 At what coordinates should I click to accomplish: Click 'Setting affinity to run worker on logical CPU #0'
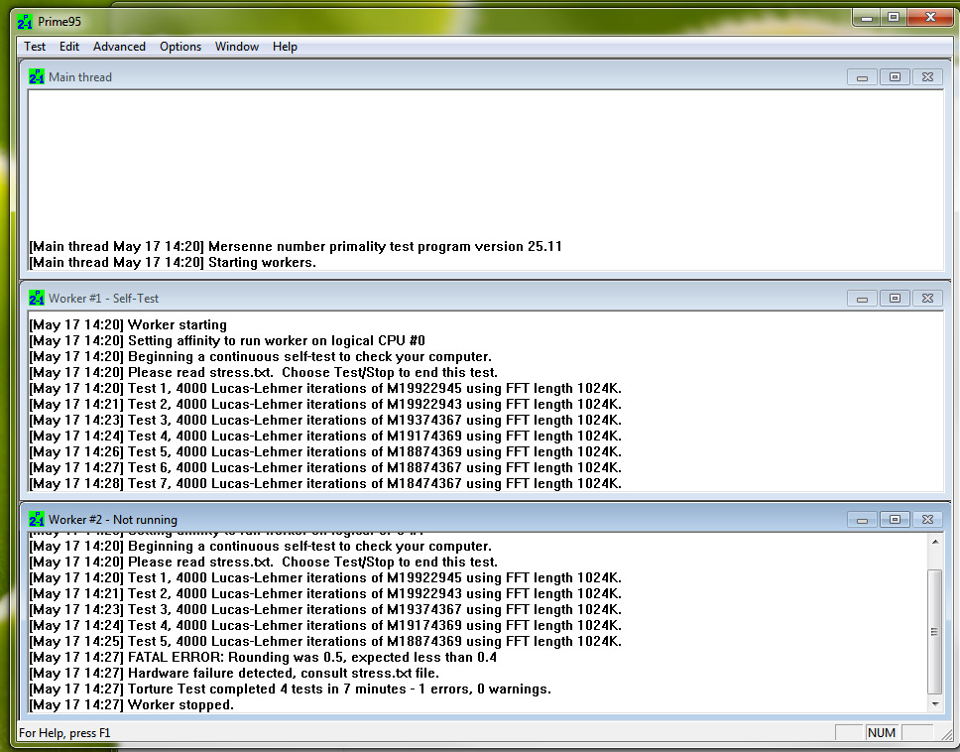227,340
